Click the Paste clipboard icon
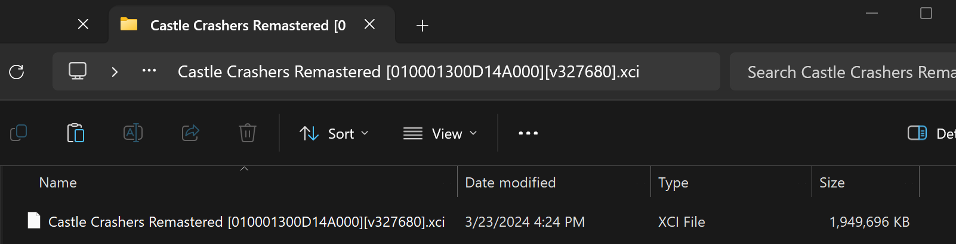Screen dimensions: 956x244 click(76, 133)
